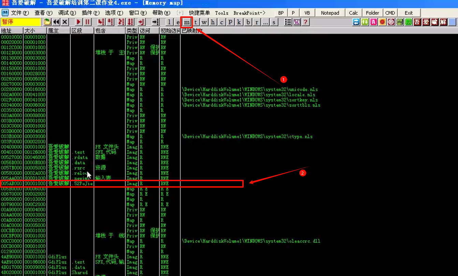Click the BP button
This screenshot has height=276, width=458.
click(281, 13)
